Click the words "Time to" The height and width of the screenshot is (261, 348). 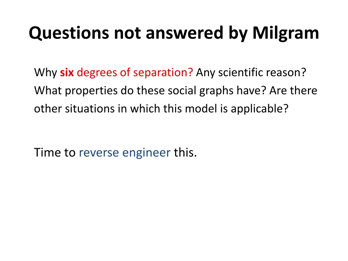coord(55,153)
